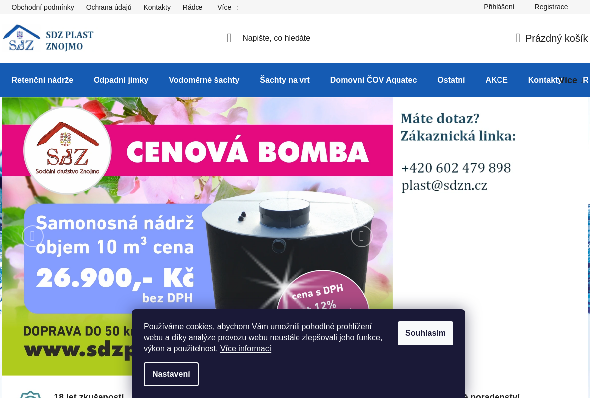Open AKCE menu item
This screenshot has height=398, width=597.
coord(497,80)
